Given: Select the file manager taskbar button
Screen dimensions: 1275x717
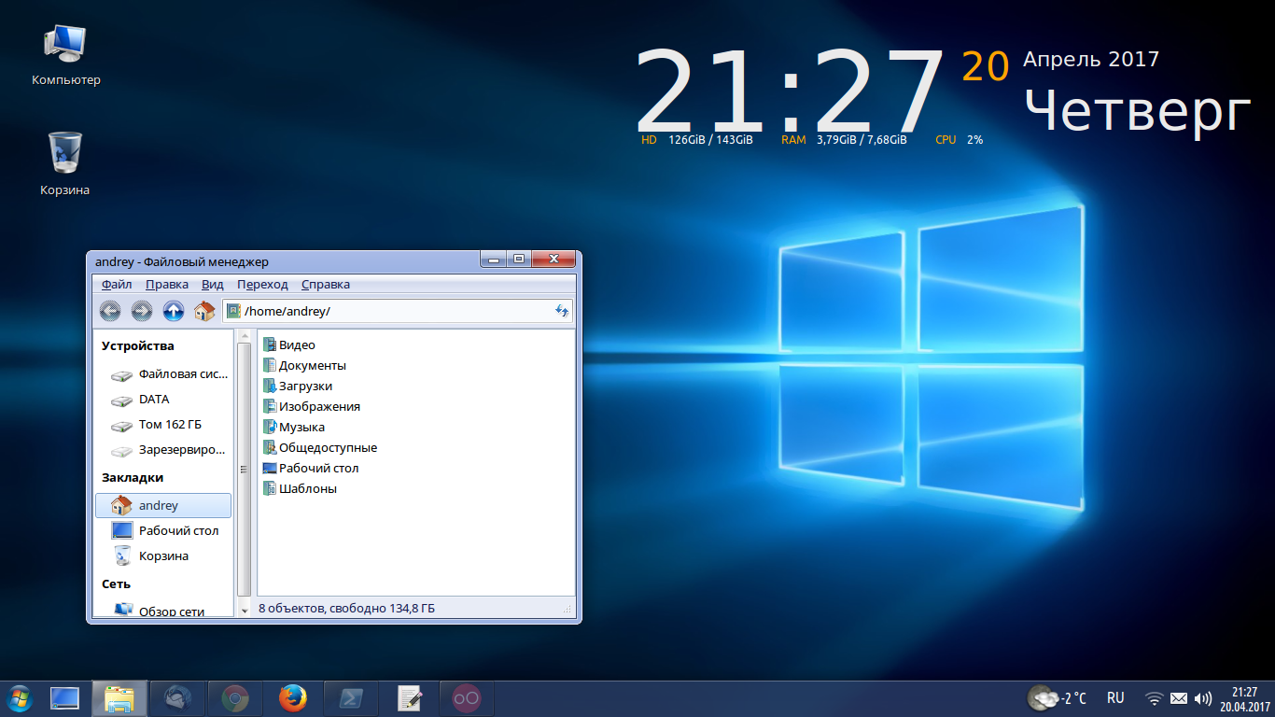Looking at the screenshot, I should point(119,698).
